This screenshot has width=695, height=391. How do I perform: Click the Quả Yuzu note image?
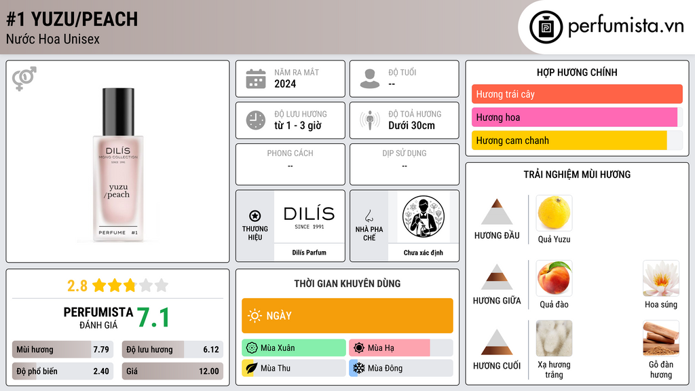coord(554,212)
